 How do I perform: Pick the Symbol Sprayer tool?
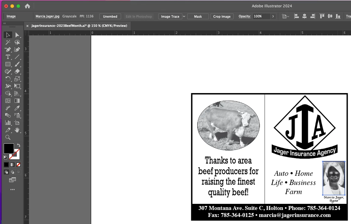[x=17, y=115]
